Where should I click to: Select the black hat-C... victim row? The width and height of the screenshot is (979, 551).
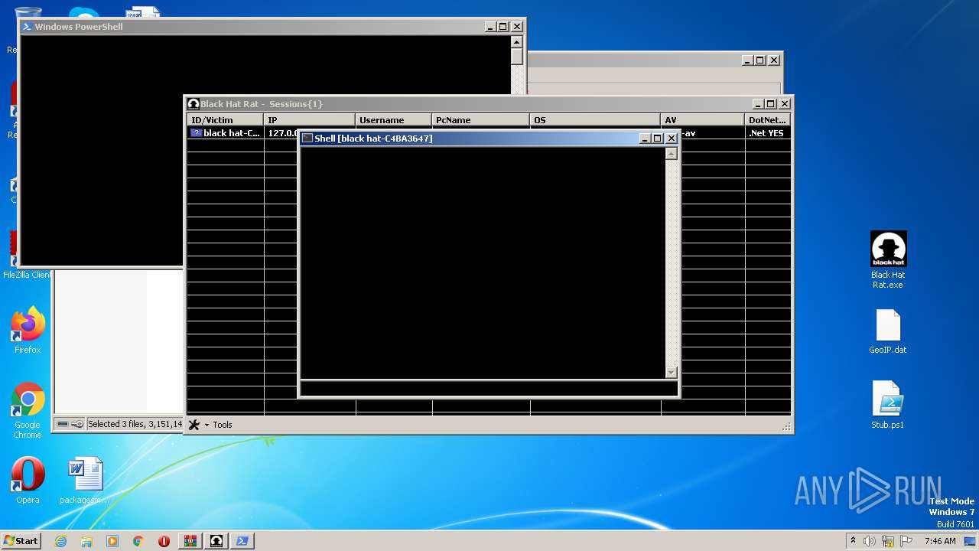click(x=226, y=133)
